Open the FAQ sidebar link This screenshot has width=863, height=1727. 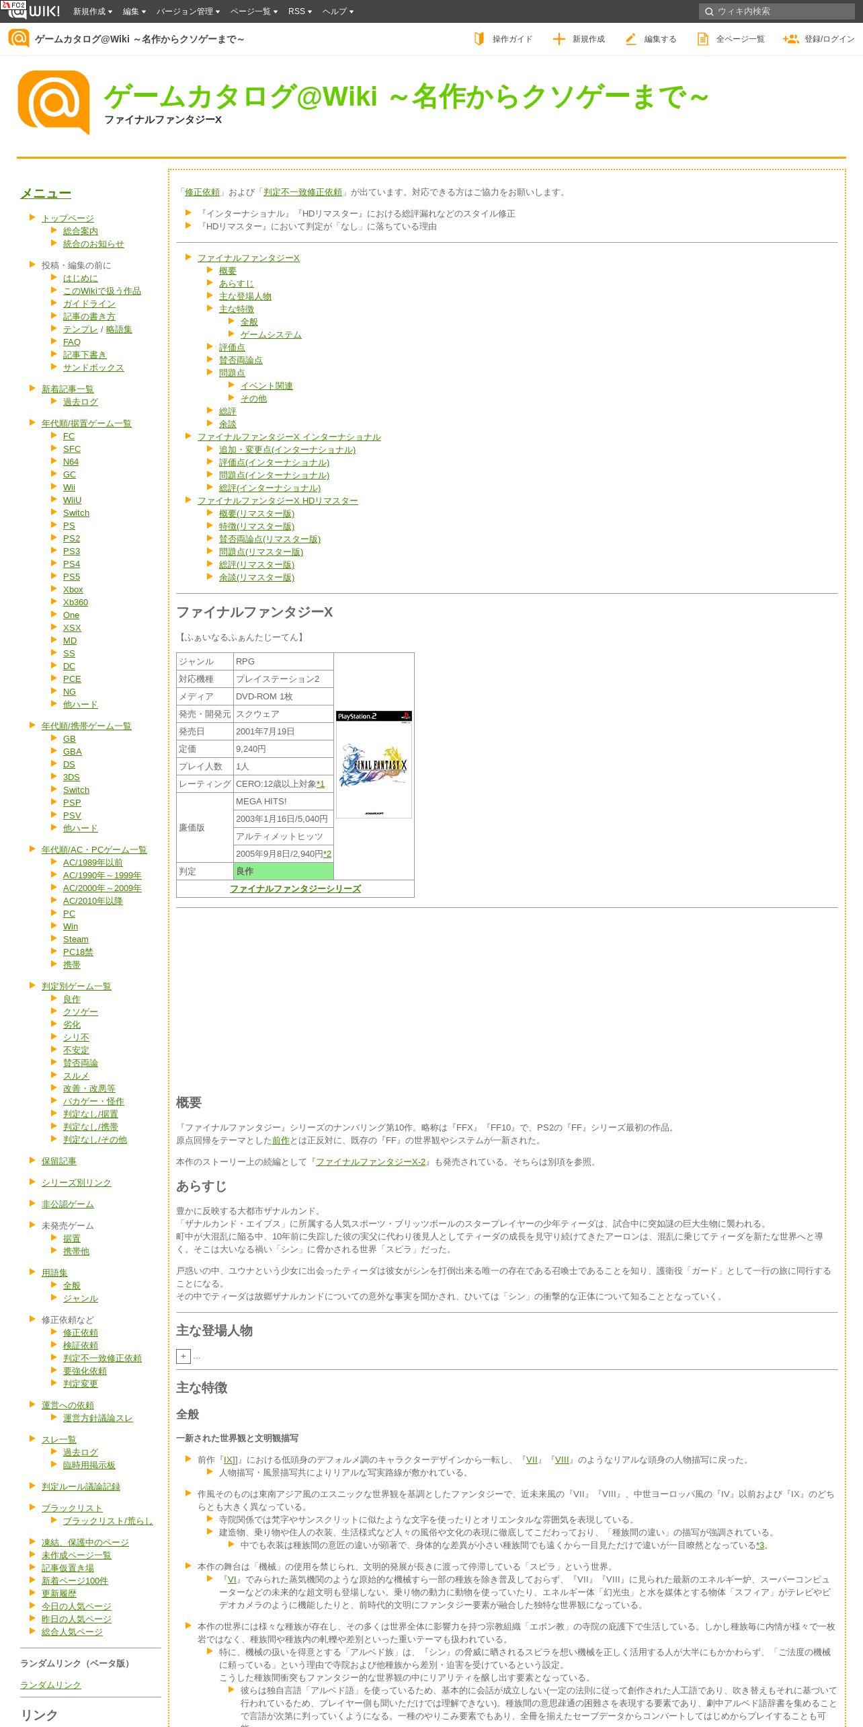click(72, 342)
